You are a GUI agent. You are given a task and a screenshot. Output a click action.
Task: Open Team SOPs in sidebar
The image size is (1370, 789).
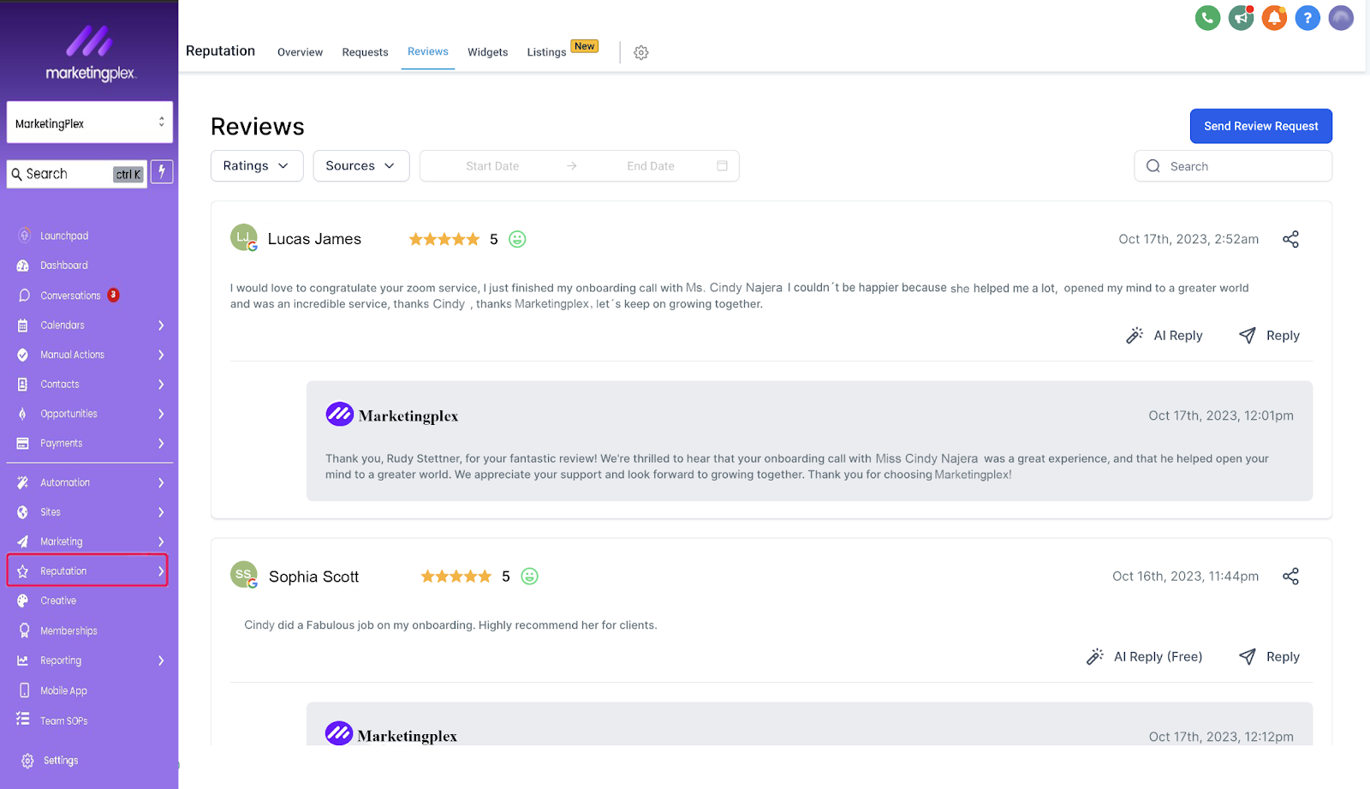click(63, 720)
